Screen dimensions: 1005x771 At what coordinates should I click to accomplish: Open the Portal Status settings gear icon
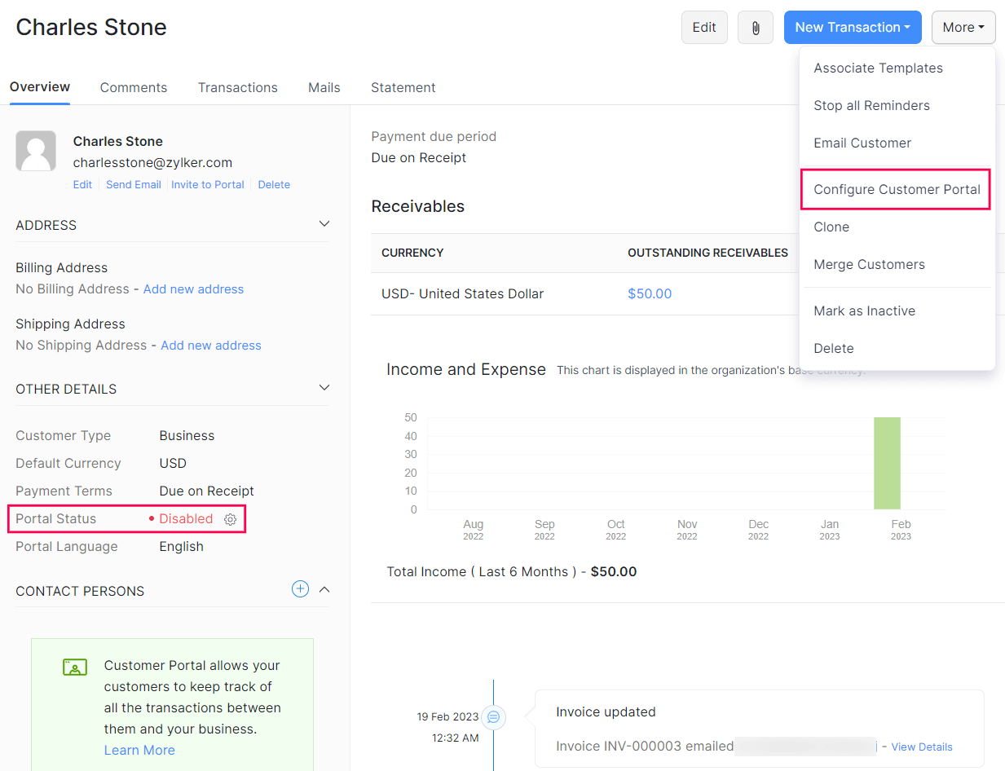coord(230,519)
